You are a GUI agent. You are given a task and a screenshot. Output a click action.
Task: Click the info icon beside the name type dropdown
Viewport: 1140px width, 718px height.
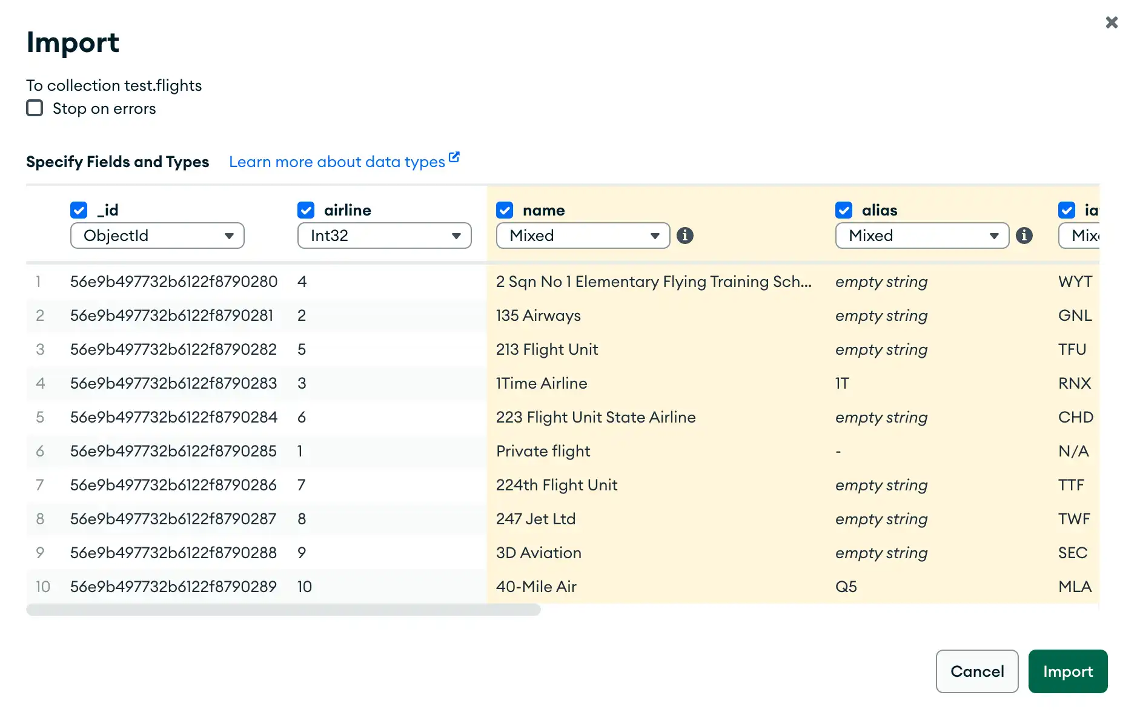pyautogui.click(x=686, y=235)
